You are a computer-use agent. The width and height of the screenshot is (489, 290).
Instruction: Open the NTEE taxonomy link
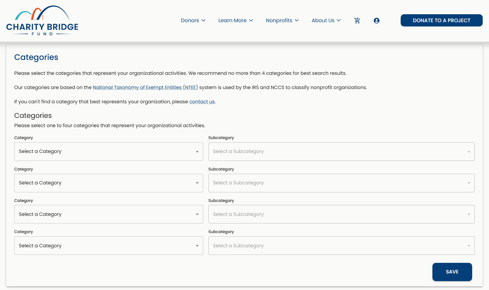coord(145,87)
